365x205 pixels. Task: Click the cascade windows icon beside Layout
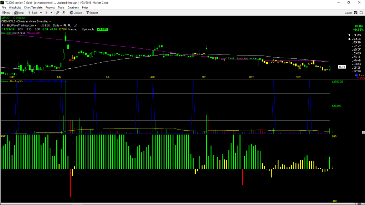pyautogui.click(x=361, y=12)
